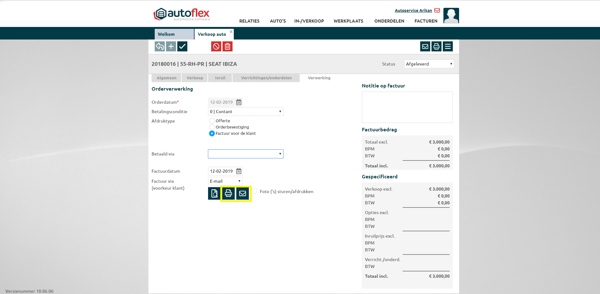The width and height of the screenshot is (600, 294).
Task: Print the invoice via highlighted printer icon
Action: (228, 193)
